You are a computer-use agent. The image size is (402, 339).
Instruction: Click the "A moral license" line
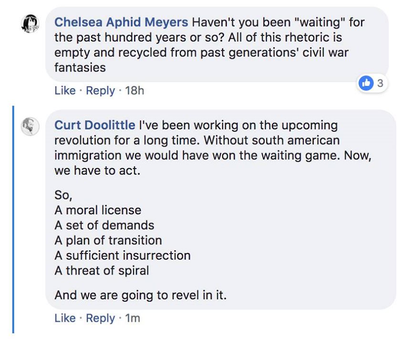point(98,210)
